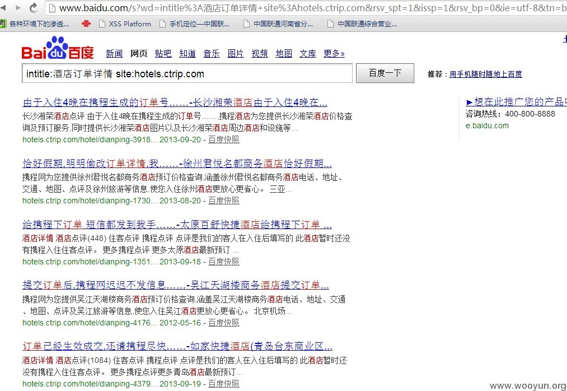Reload the page with the refresh icon
This screenshot has width=567, height=391.
[x=34, y=7]
